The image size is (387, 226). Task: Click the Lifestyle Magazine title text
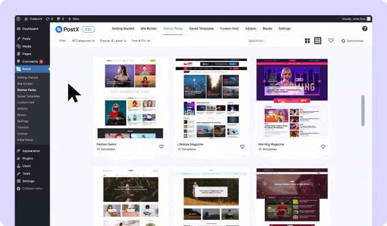[190, 144]
